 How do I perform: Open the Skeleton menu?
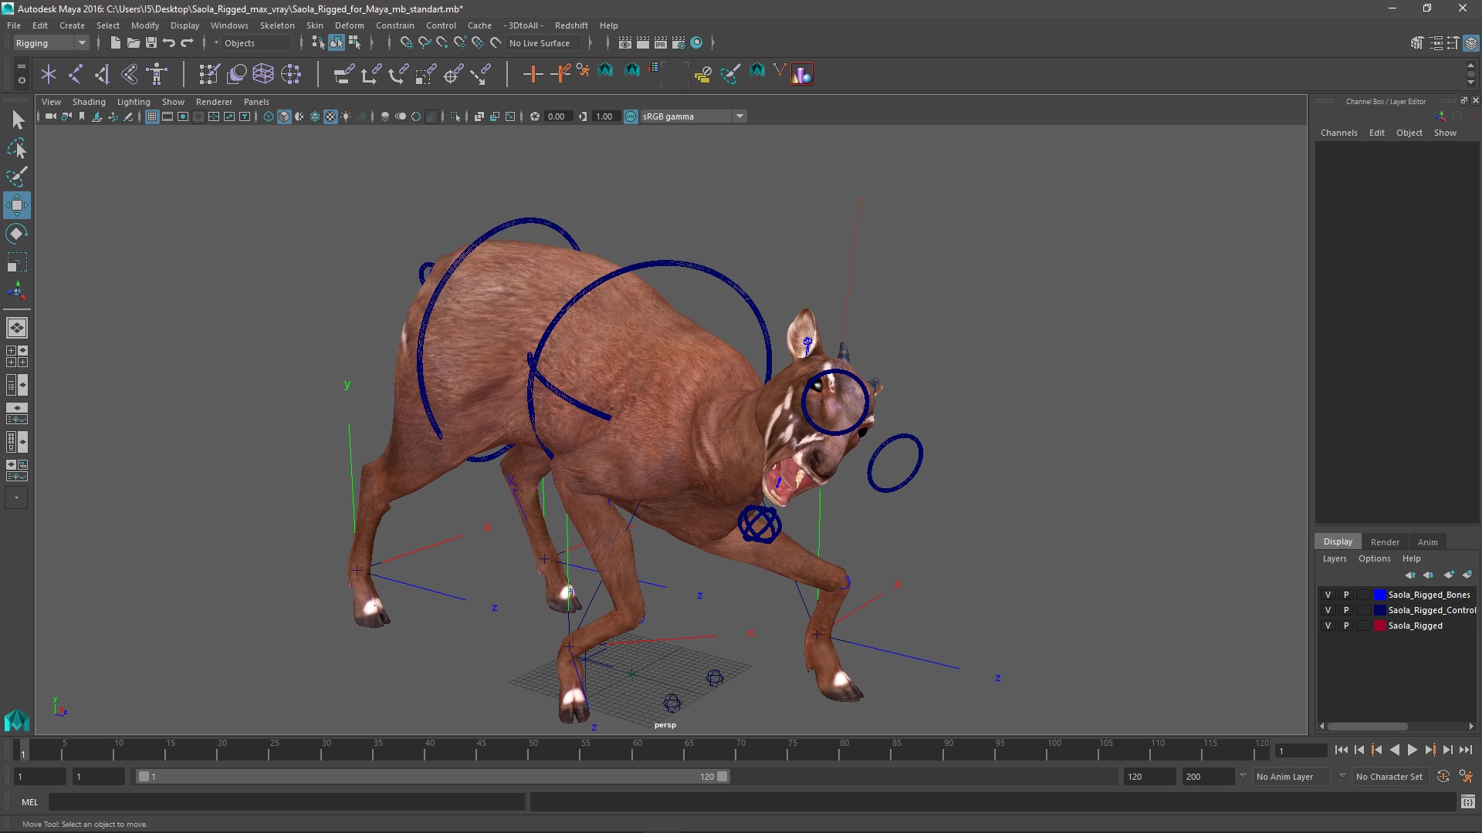(x=277, y=25)
